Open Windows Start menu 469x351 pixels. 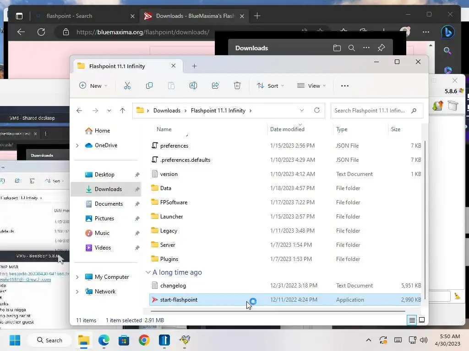15,340
